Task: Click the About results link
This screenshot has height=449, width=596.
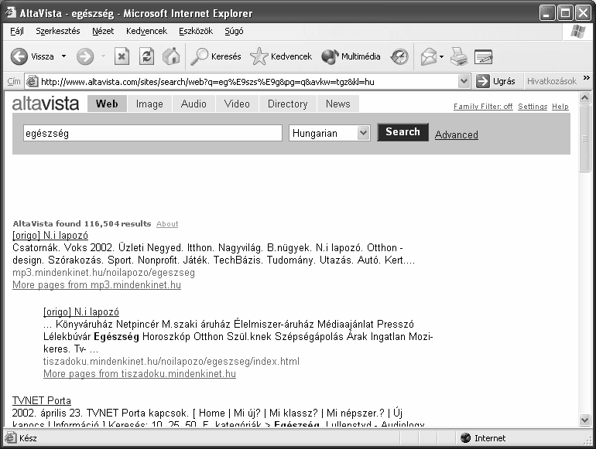Action: [167, 224]
